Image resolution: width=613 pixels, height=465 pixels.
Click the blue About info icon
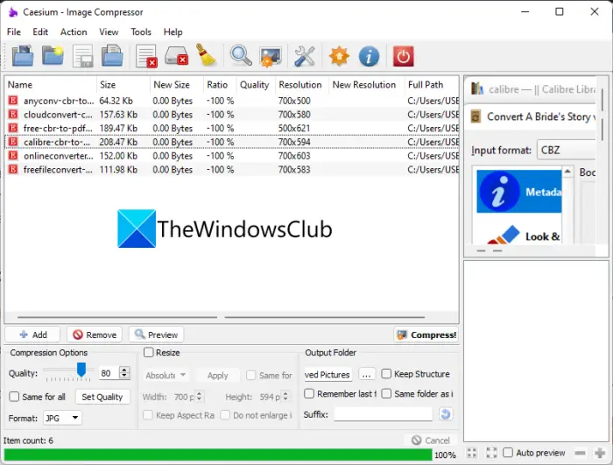[x=369, y=56]
